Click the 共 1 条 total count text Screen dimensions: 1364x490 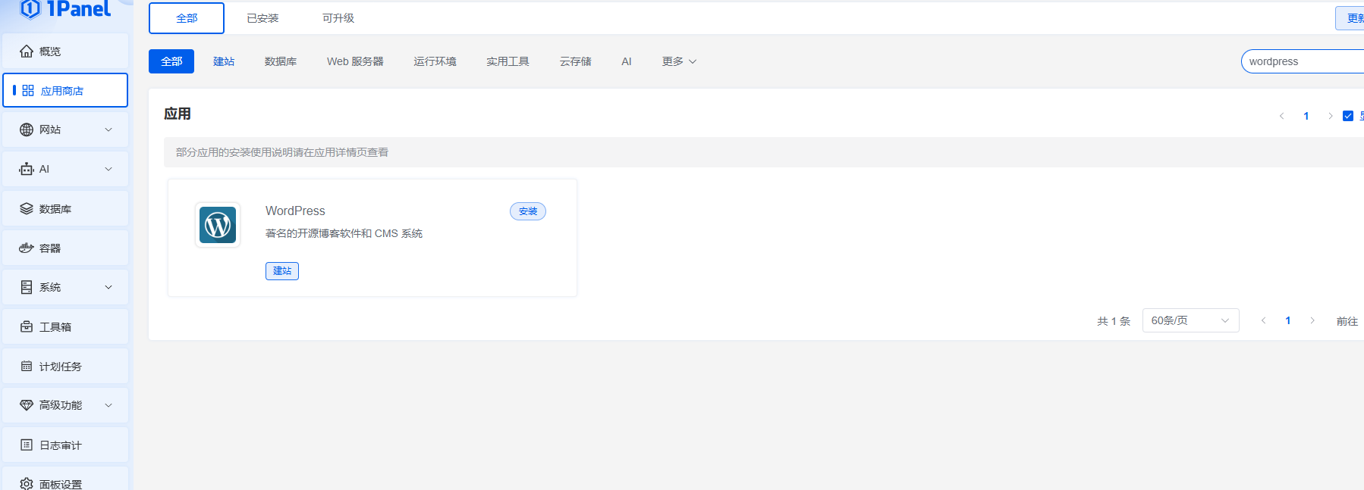click(1114, 321)
